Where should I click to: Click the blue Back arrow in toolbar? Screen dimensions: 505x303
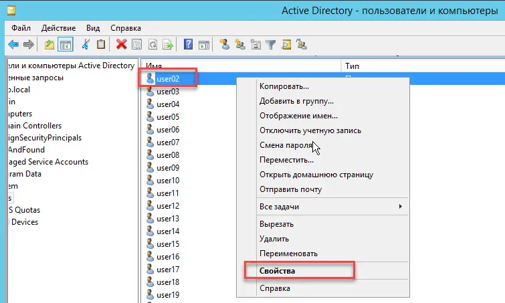tap(13, 44)
